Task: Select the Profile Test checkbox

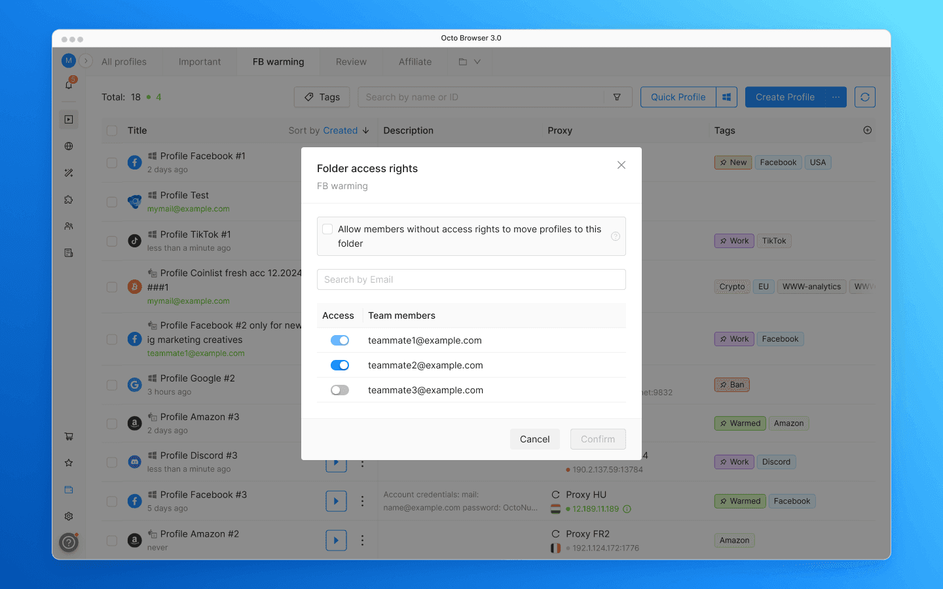Action: [112, 202]
